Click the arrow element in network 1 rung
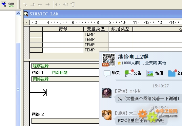Screen dimensions: 182x126 pos(45,93)
